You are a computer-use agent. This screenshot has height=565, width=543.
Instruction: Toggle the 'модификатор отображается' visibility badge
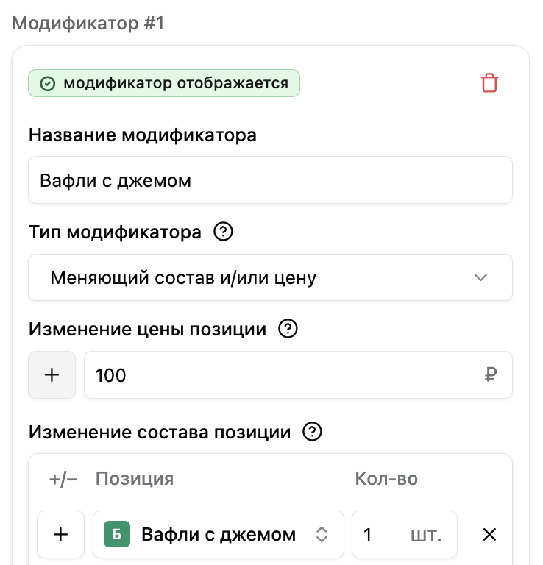pos(164,83)
